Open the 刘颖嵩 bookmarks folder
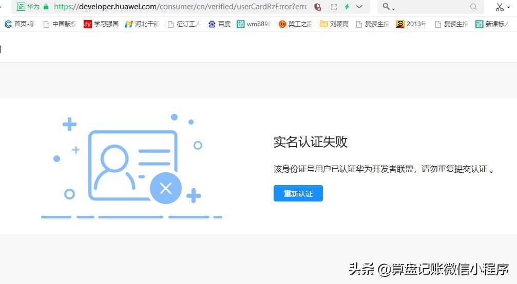 [x=334, y=24]
